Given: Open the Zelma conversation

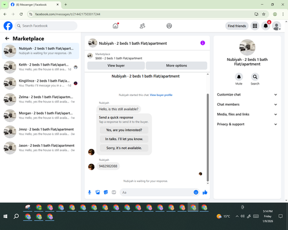Looking at the screenshot, I should coord(40,99).
